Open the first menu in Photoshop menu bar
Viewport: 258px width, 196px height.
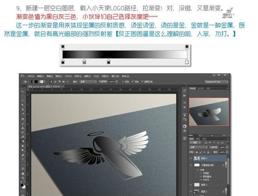click(x=31, y=76)
